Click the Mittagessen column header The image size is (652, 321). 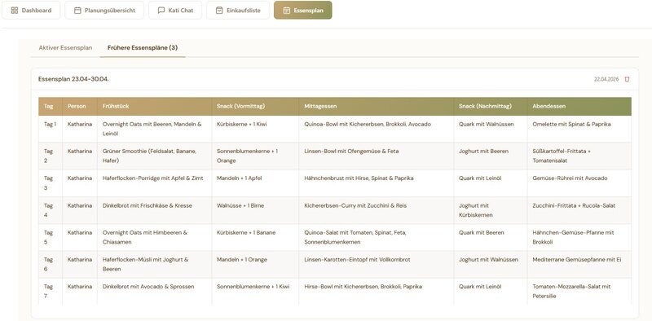376,107
